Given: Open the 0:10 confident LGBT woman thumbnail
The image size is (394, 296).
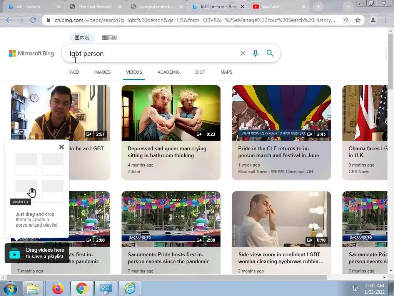Looking at the screenshot, I should pyautogui.click(x=281, y=219).
